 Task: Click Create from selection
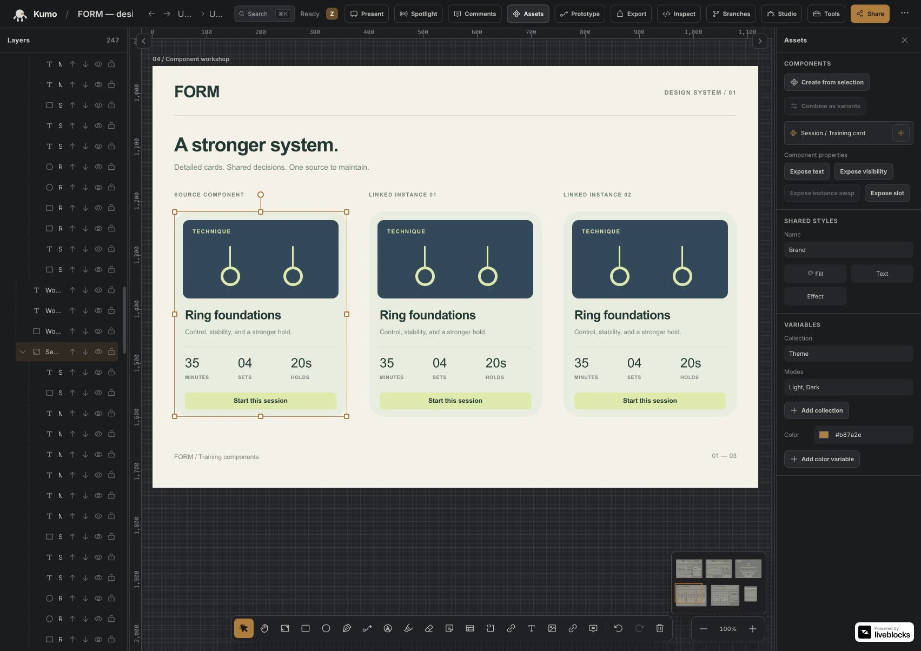pos(826,82)
